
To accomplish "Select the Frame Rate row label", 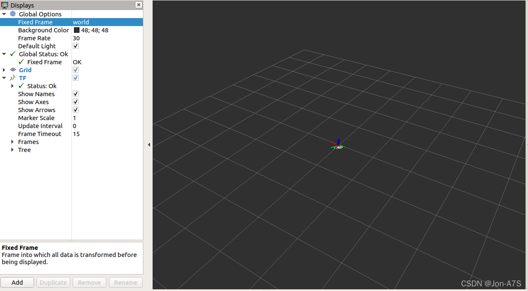I will coord(34,38).
